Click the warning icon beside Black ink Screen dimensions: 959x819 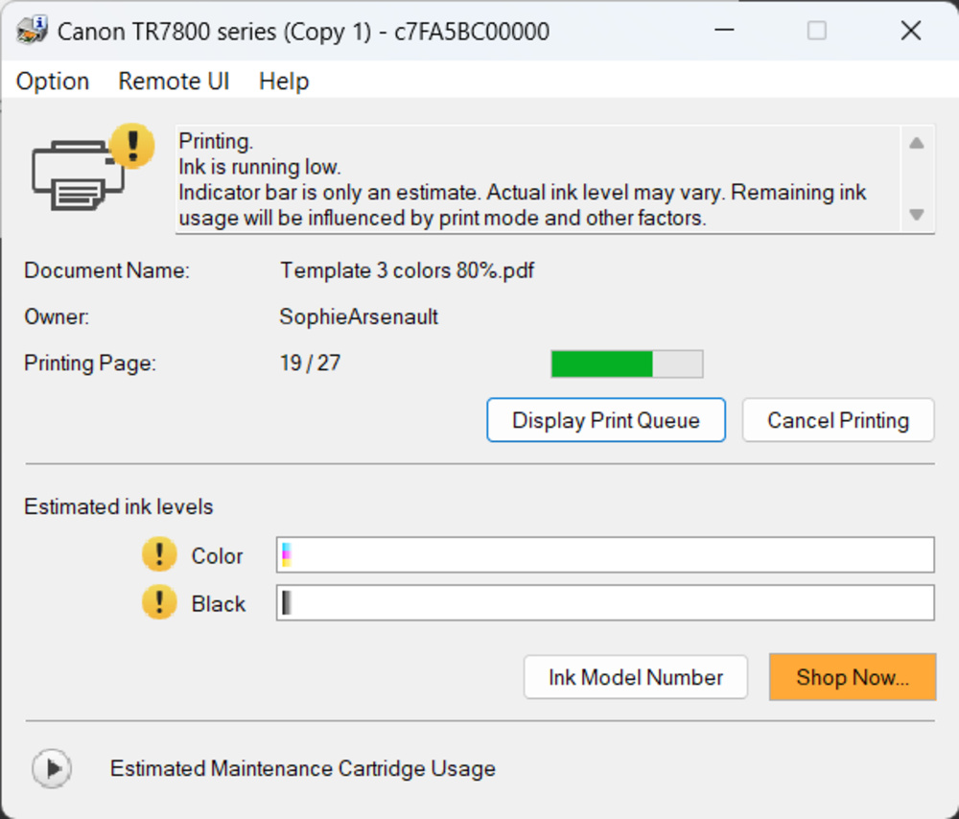click(x=159, y=603)
